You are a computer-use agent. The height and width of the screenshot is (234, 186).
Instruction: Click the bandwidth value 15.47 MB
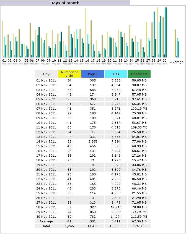click(x=139, y=160)
